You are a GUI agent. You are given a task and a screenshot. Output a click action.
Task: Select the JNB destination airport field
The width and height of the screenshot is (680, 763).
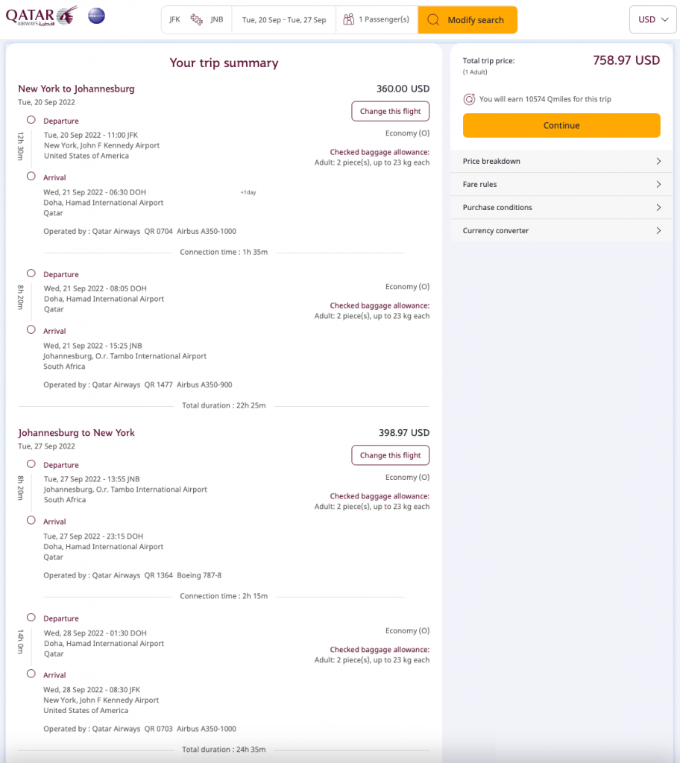tap(217, 20)
